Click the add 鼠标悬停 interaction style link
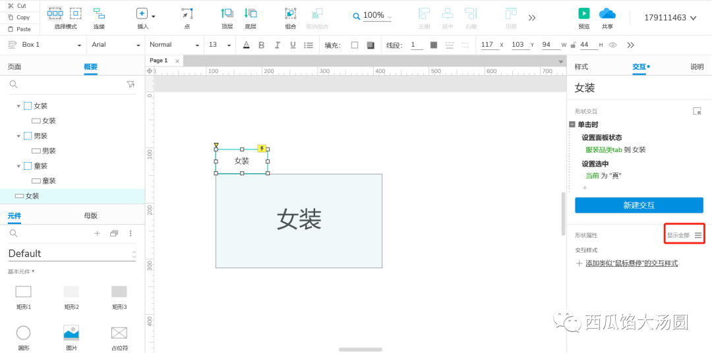The image size is (712, 353). tap(631, 263)
